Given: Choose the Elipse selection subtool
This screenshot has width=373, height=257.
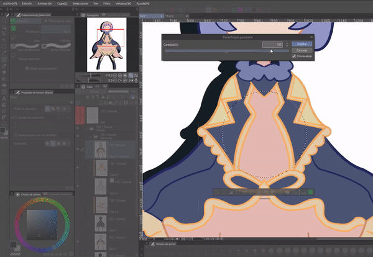Looking at the screenshot, I should click(56, 29).
